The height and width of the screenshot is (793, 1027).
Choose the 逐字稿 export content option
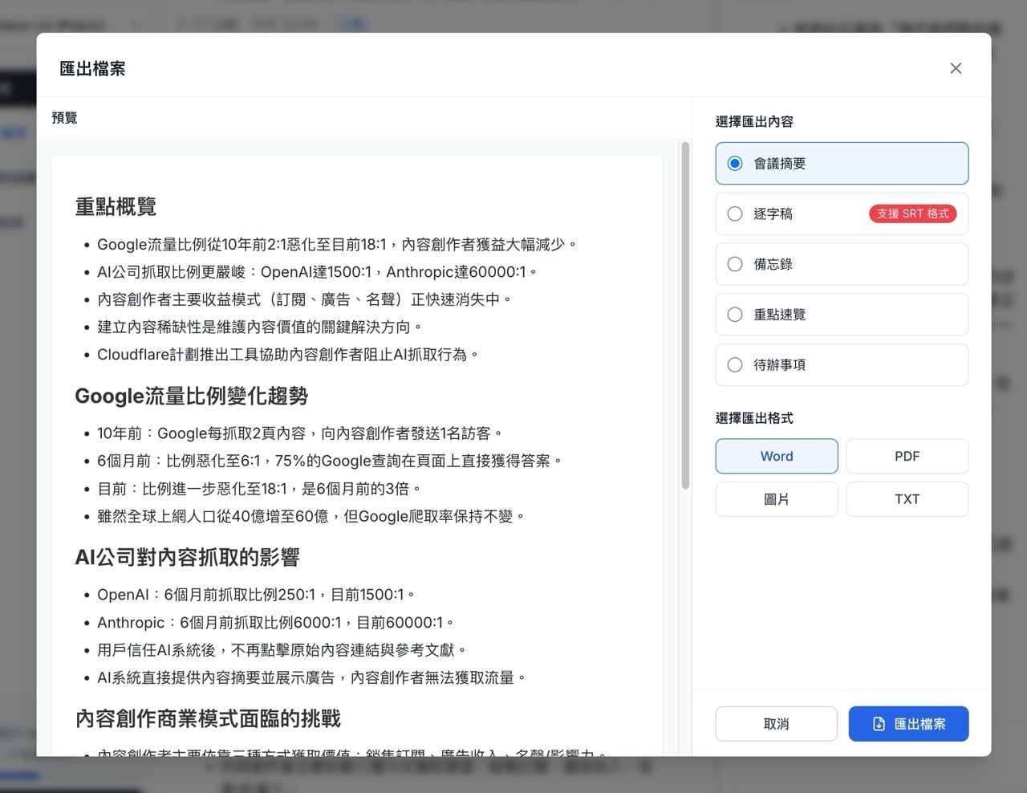tap(735, 213)
